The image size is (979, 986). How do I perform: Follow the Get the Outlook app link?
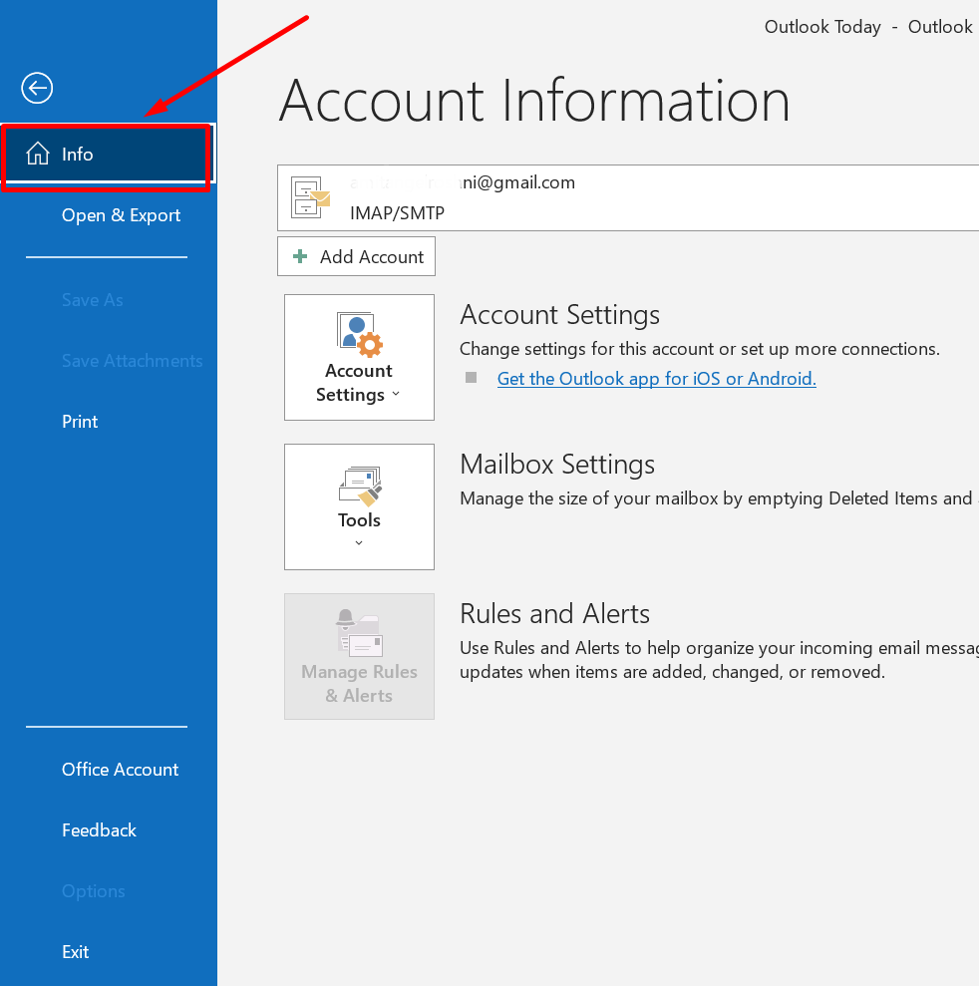[x=656, y=379]
